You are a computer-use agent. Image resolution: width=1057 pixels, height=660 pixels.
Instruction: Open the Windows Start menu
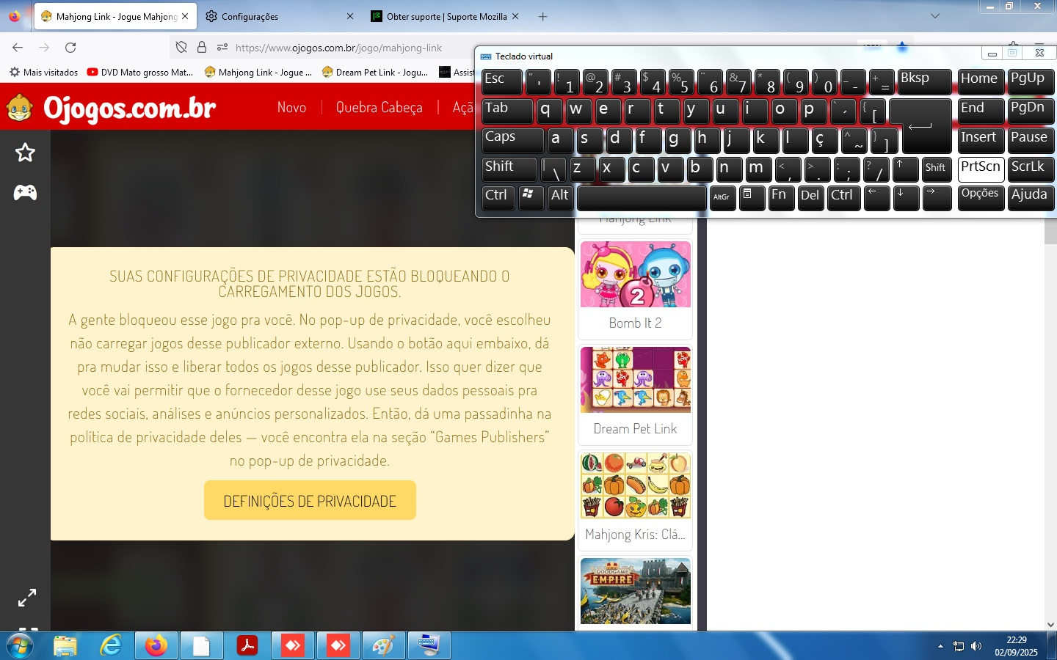click(x=19, y=646)
